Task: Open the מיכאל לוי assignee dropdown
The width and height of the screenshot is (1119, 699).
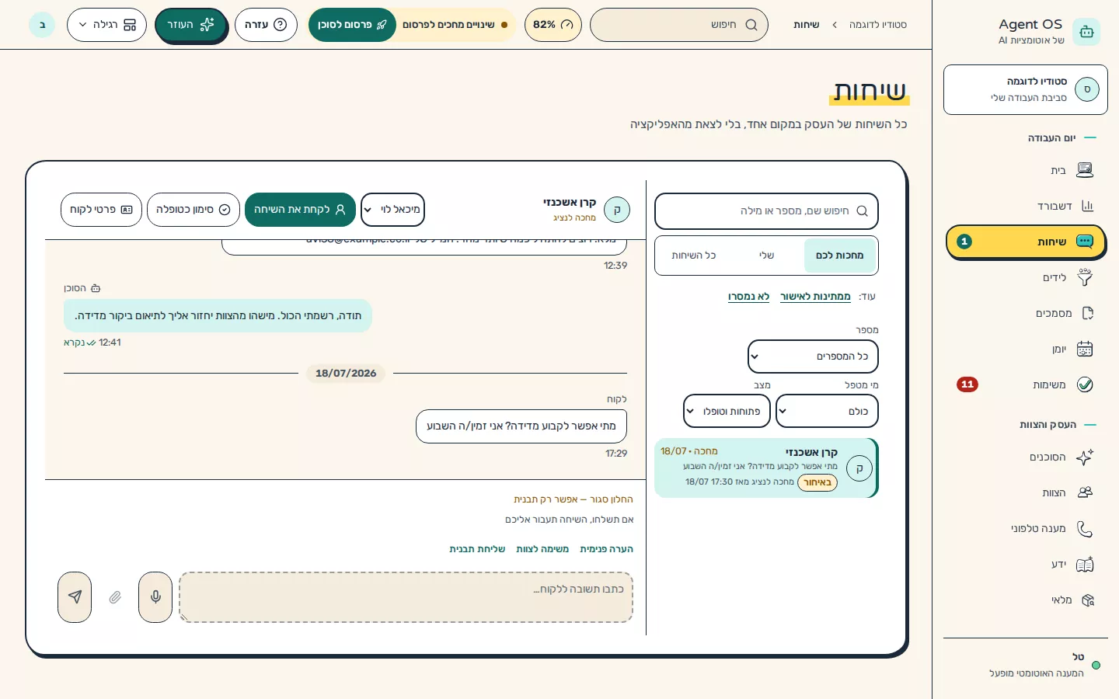Action: click(392, 210)
